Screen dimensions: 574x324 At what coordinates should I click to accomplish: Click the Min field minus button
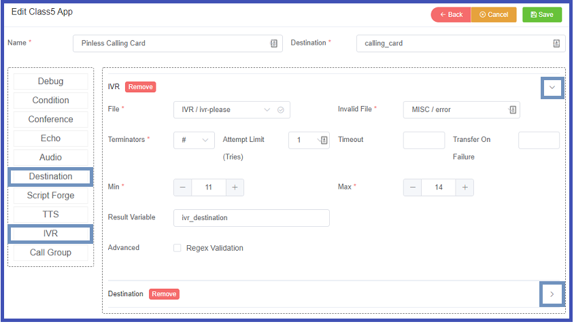pos(183,187)
